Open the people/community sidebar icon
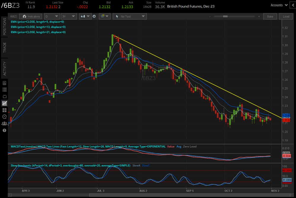296x198 pixels. pyautogui.click(x=4, y=123)
